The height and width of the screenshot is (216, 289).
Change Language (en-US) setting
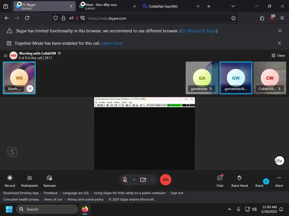(76, 193)
